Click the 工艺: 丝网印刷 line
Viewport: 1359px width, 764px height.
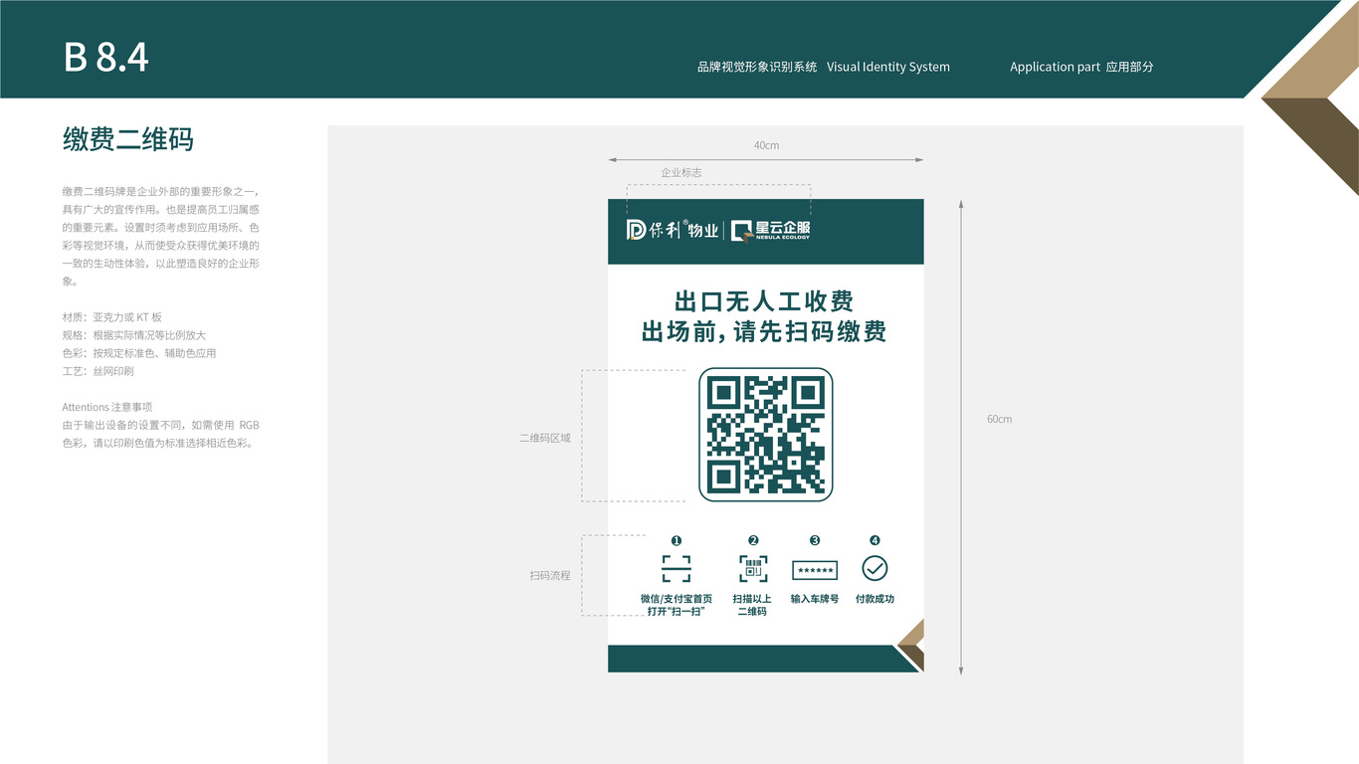(97, 371)
